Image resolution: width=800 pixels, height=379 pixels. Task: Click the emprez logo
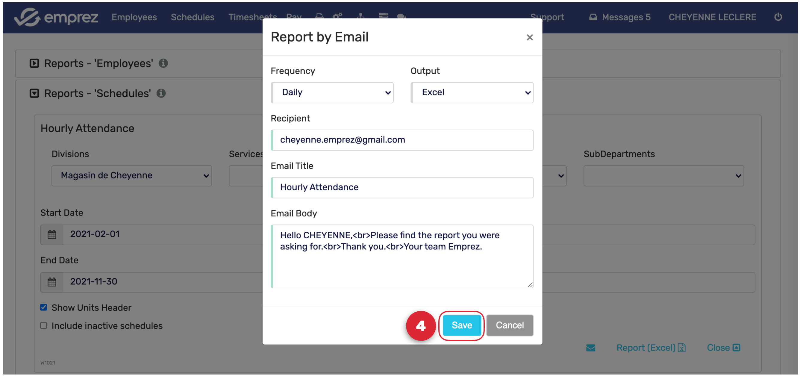[x=56, y=17]
